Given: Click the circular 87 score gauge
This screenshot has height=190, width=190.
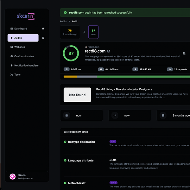Looking at the screenshot, I should pyautogui.click(x=71, y=53).
